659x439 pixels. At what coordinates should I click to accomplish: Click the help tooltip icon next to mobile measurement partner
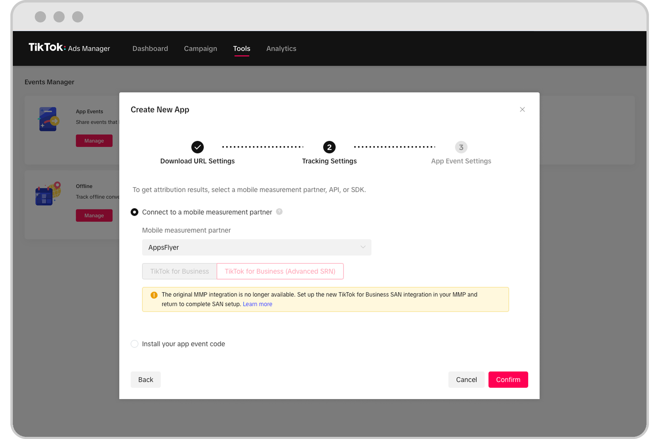click(x=279, y=212)
